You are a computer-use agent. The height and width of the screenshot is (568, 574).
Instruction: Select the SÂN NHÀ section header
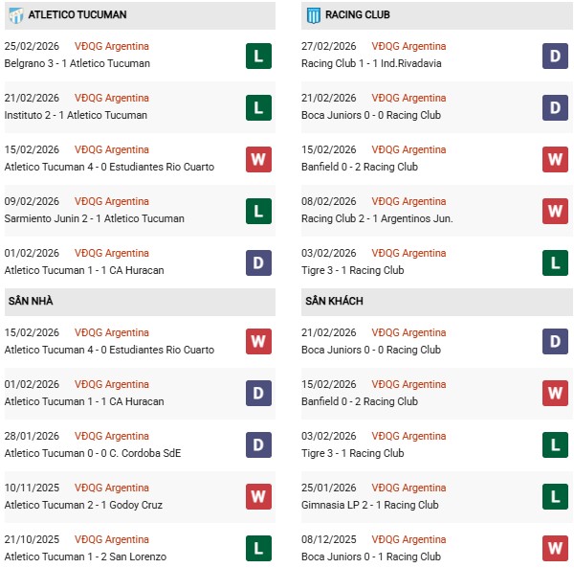pos(31,301)
